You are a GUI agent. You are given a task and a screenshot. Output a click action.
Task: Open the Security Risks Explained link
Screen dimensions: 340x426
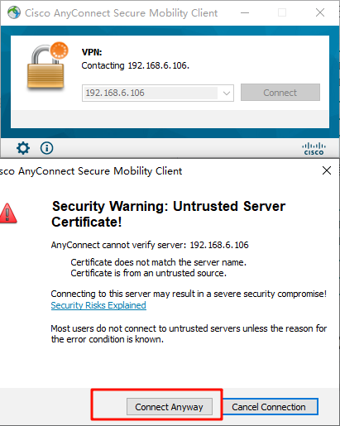98,305
